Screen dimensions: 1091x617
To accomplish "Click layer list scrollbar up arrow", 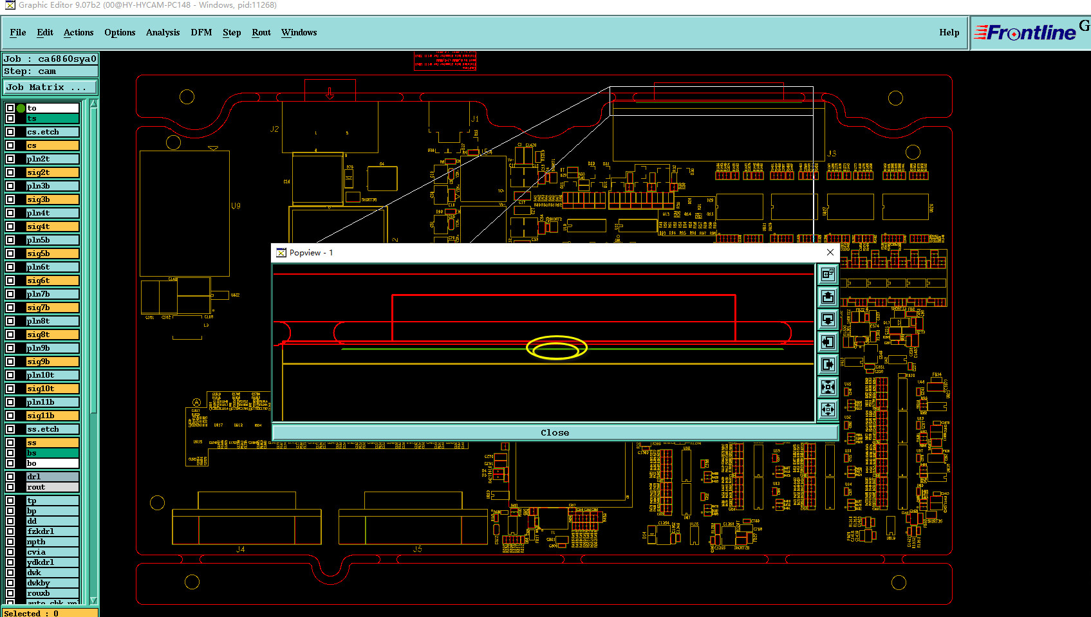I will point(93,104).
